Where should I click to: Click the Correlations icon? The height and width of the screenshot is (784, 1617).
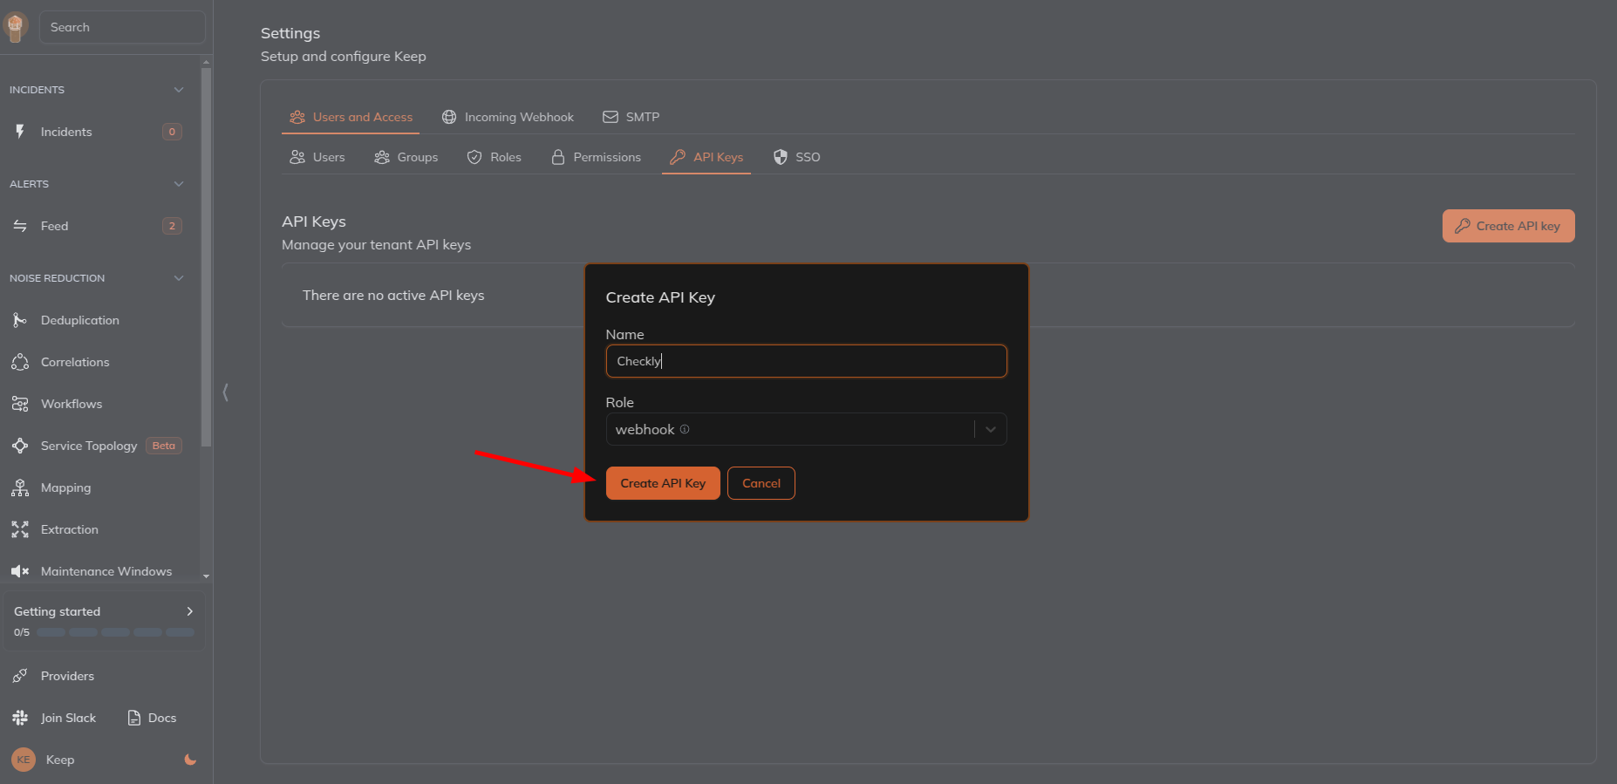(20, 362)
